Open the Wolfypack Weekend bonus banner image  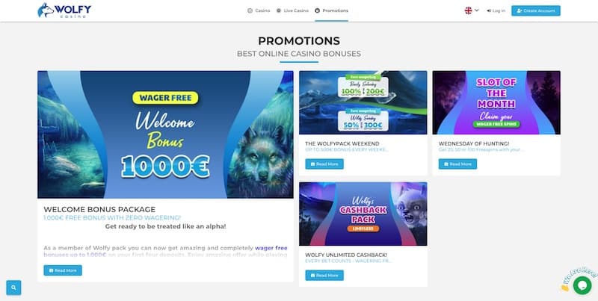click(363, 102)
